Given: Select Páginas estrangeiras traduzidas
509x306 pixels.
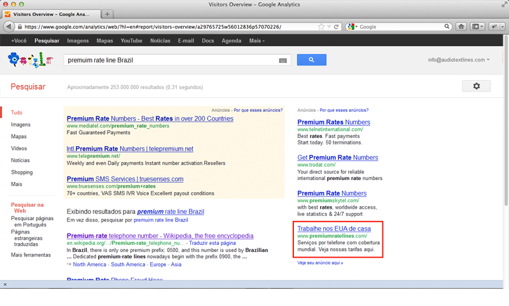Looking at the screenshot, I should coord(26,238).
